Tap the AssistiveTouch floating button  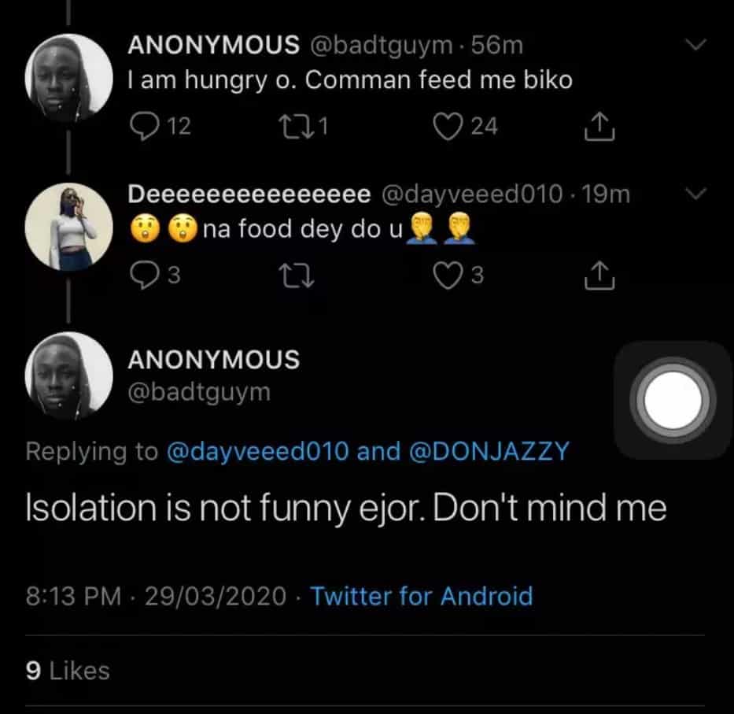point(673,400)
